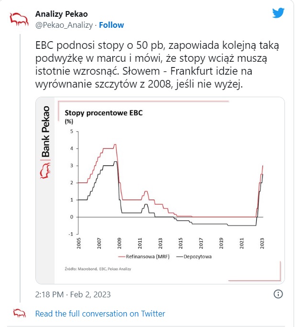The width and height of the screenshot is (295, 327).
Task: Click the 2005 x-axis year label
Action: 78,243
